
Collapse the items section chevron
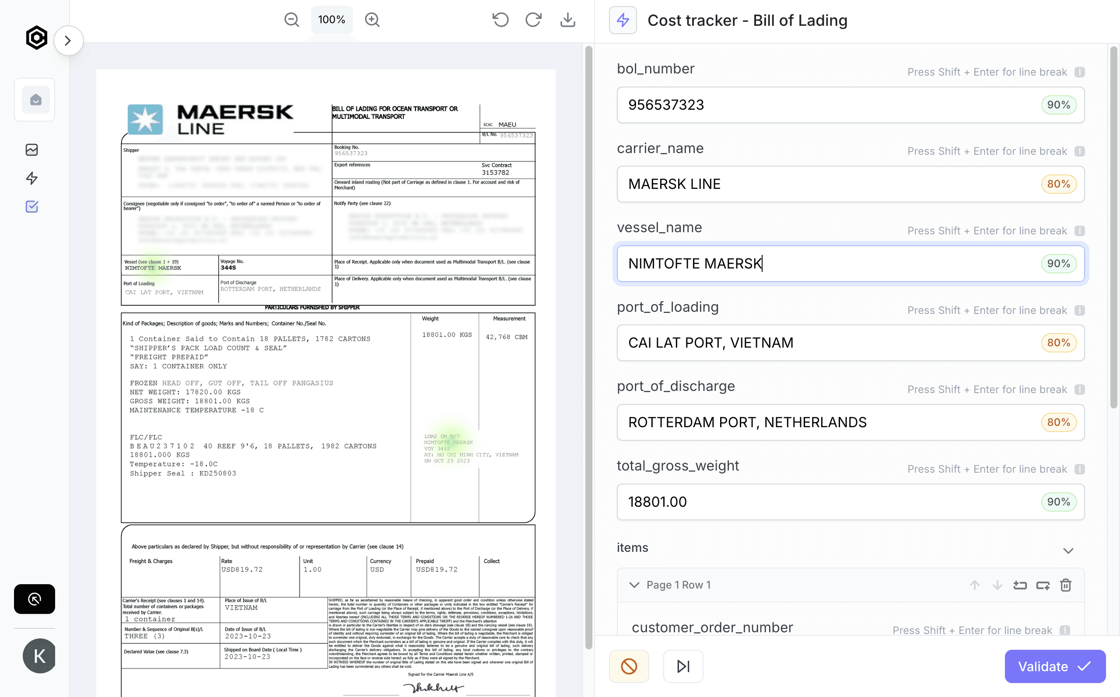[x=1069, y=550]
